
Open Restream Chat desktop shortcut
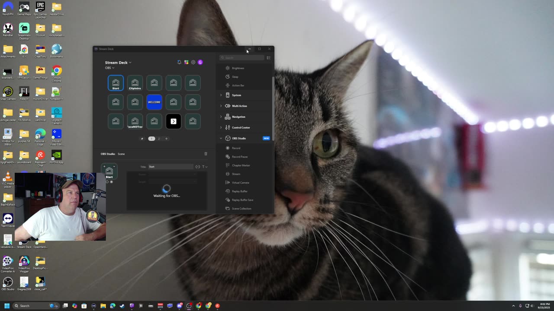(40, 159)
